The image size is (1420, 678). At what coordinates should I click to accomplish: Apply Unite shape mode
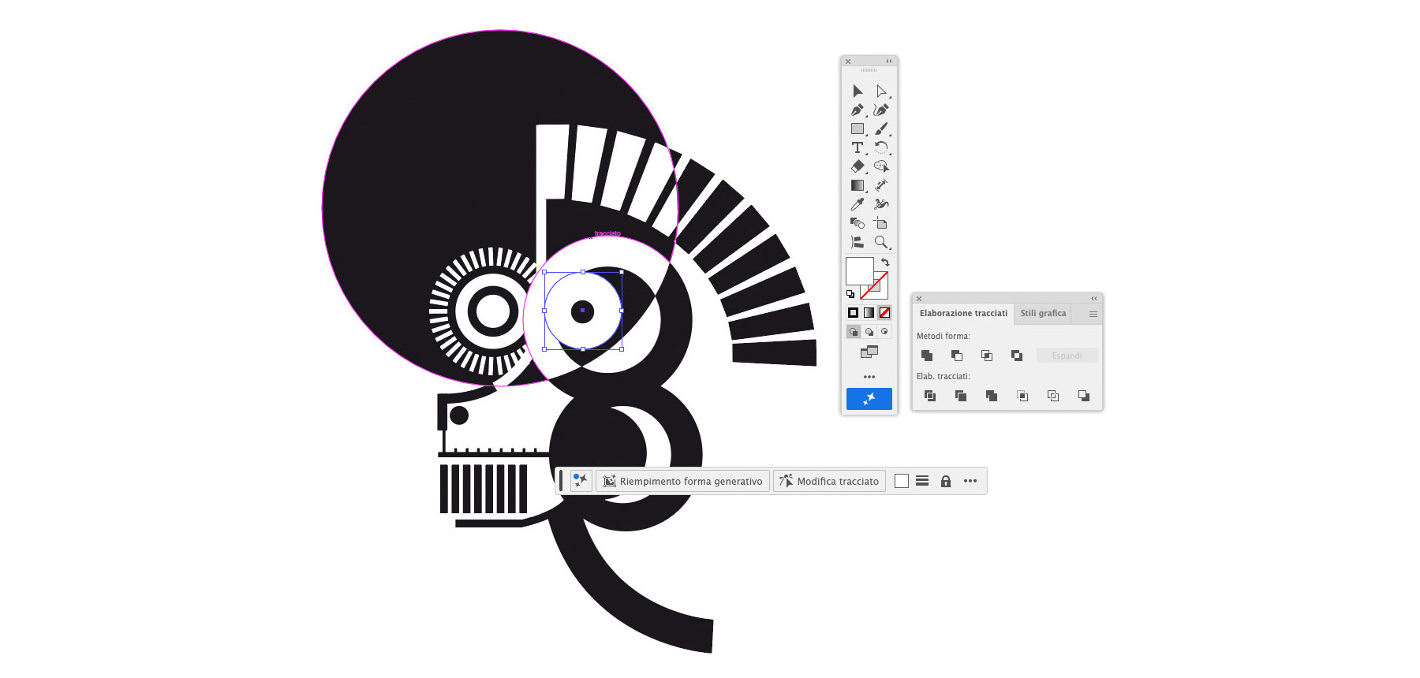(x=927, y=356)
